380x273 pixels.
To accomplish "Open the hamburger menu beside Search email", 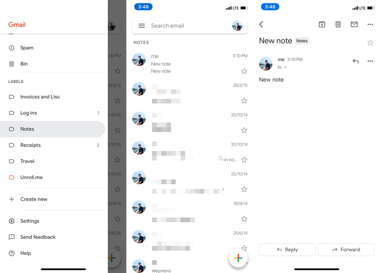I will coord(142,26).
